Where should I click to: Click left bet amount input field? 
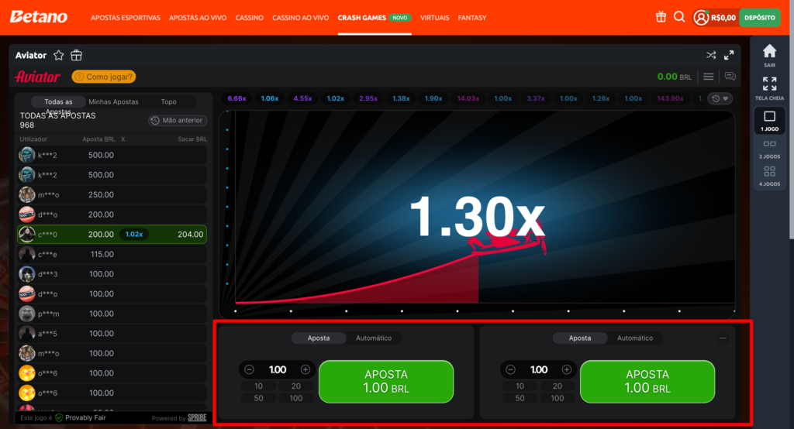[278, 370]
